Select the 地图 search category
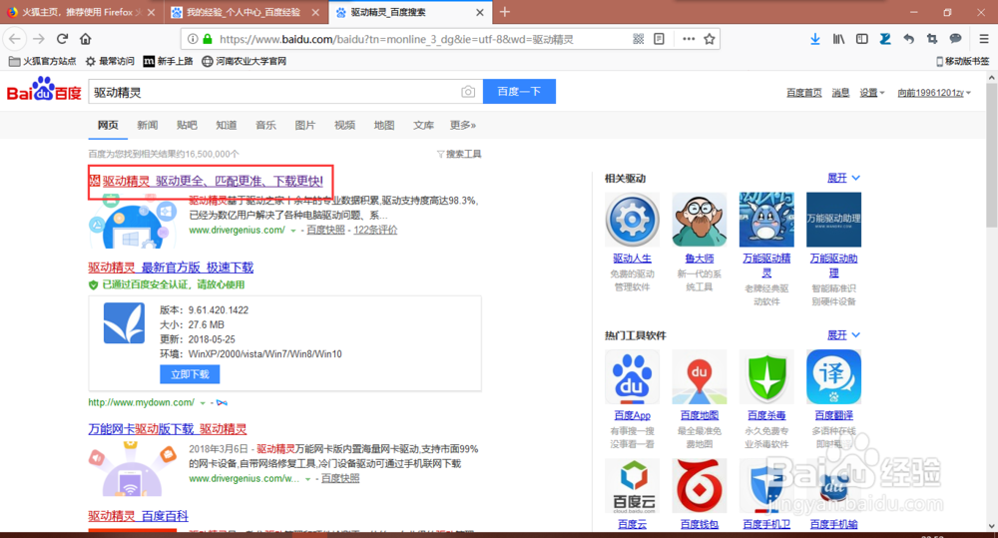Viewport: 998px width, 538px height. tap(384, 126)
